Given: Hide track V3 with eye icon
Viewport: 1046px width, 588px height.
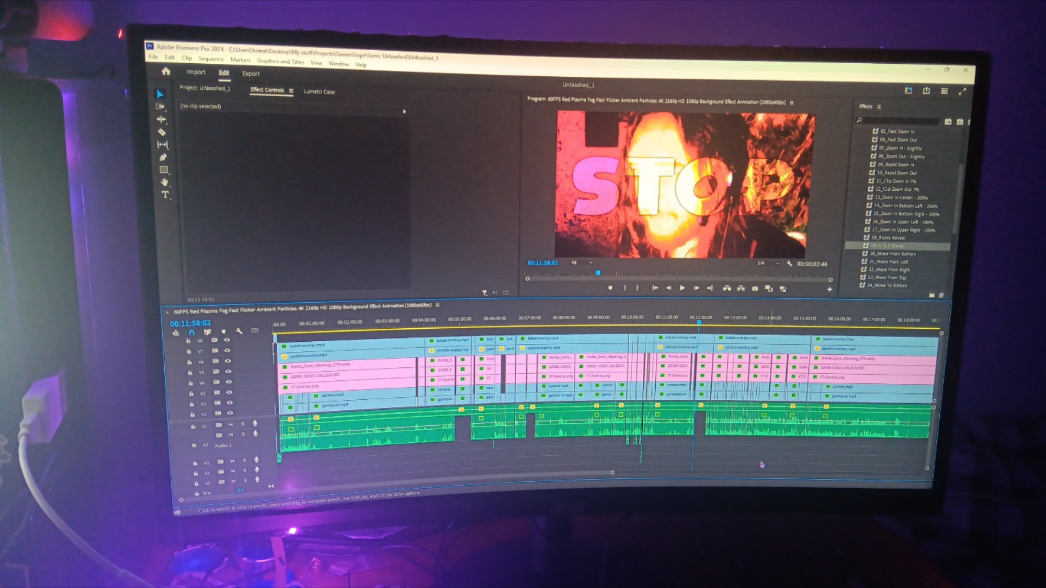Looking at the screenshot, I should (x=229, y=392).
